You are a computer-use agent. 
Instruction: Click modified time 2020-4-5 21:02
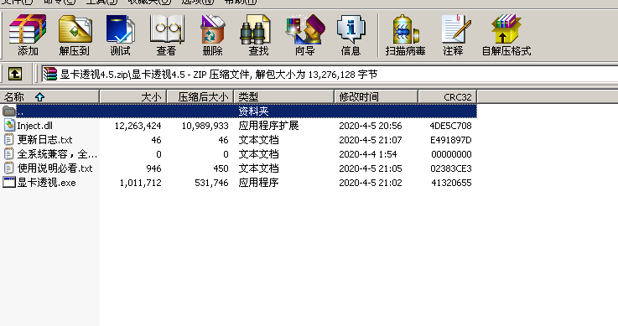(371, 183)
